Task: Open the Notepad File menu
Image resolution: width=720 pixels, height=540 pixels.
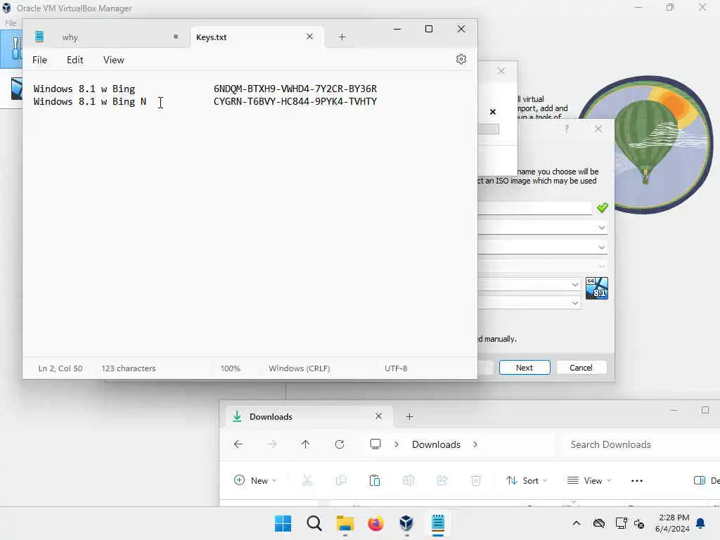Action: (x=39, y=60)
